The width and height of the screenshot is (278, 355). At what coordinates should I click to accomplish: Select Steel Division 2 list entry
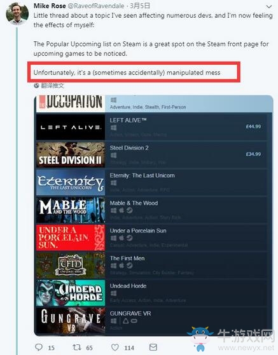coord(154,155)
